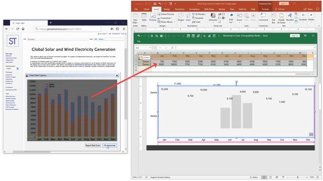Open the File tab in PowerPoint
323x181 pixels.
tap(136, 9)
